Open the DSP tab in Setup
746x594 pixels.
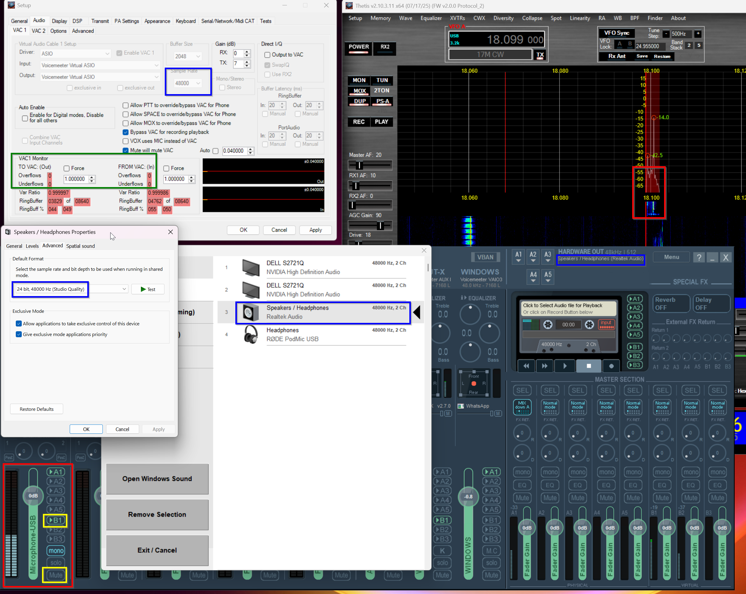[77, 21]
